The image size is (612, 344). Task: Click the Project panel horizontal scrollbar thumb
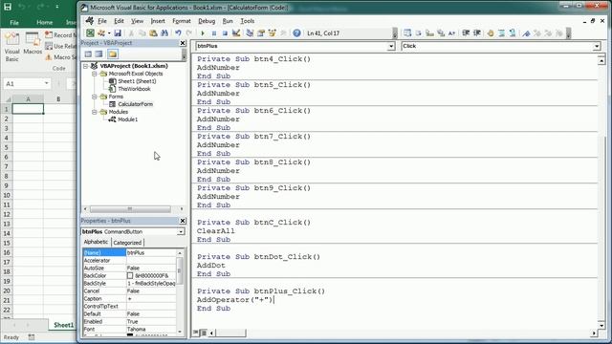click(130, 209)
